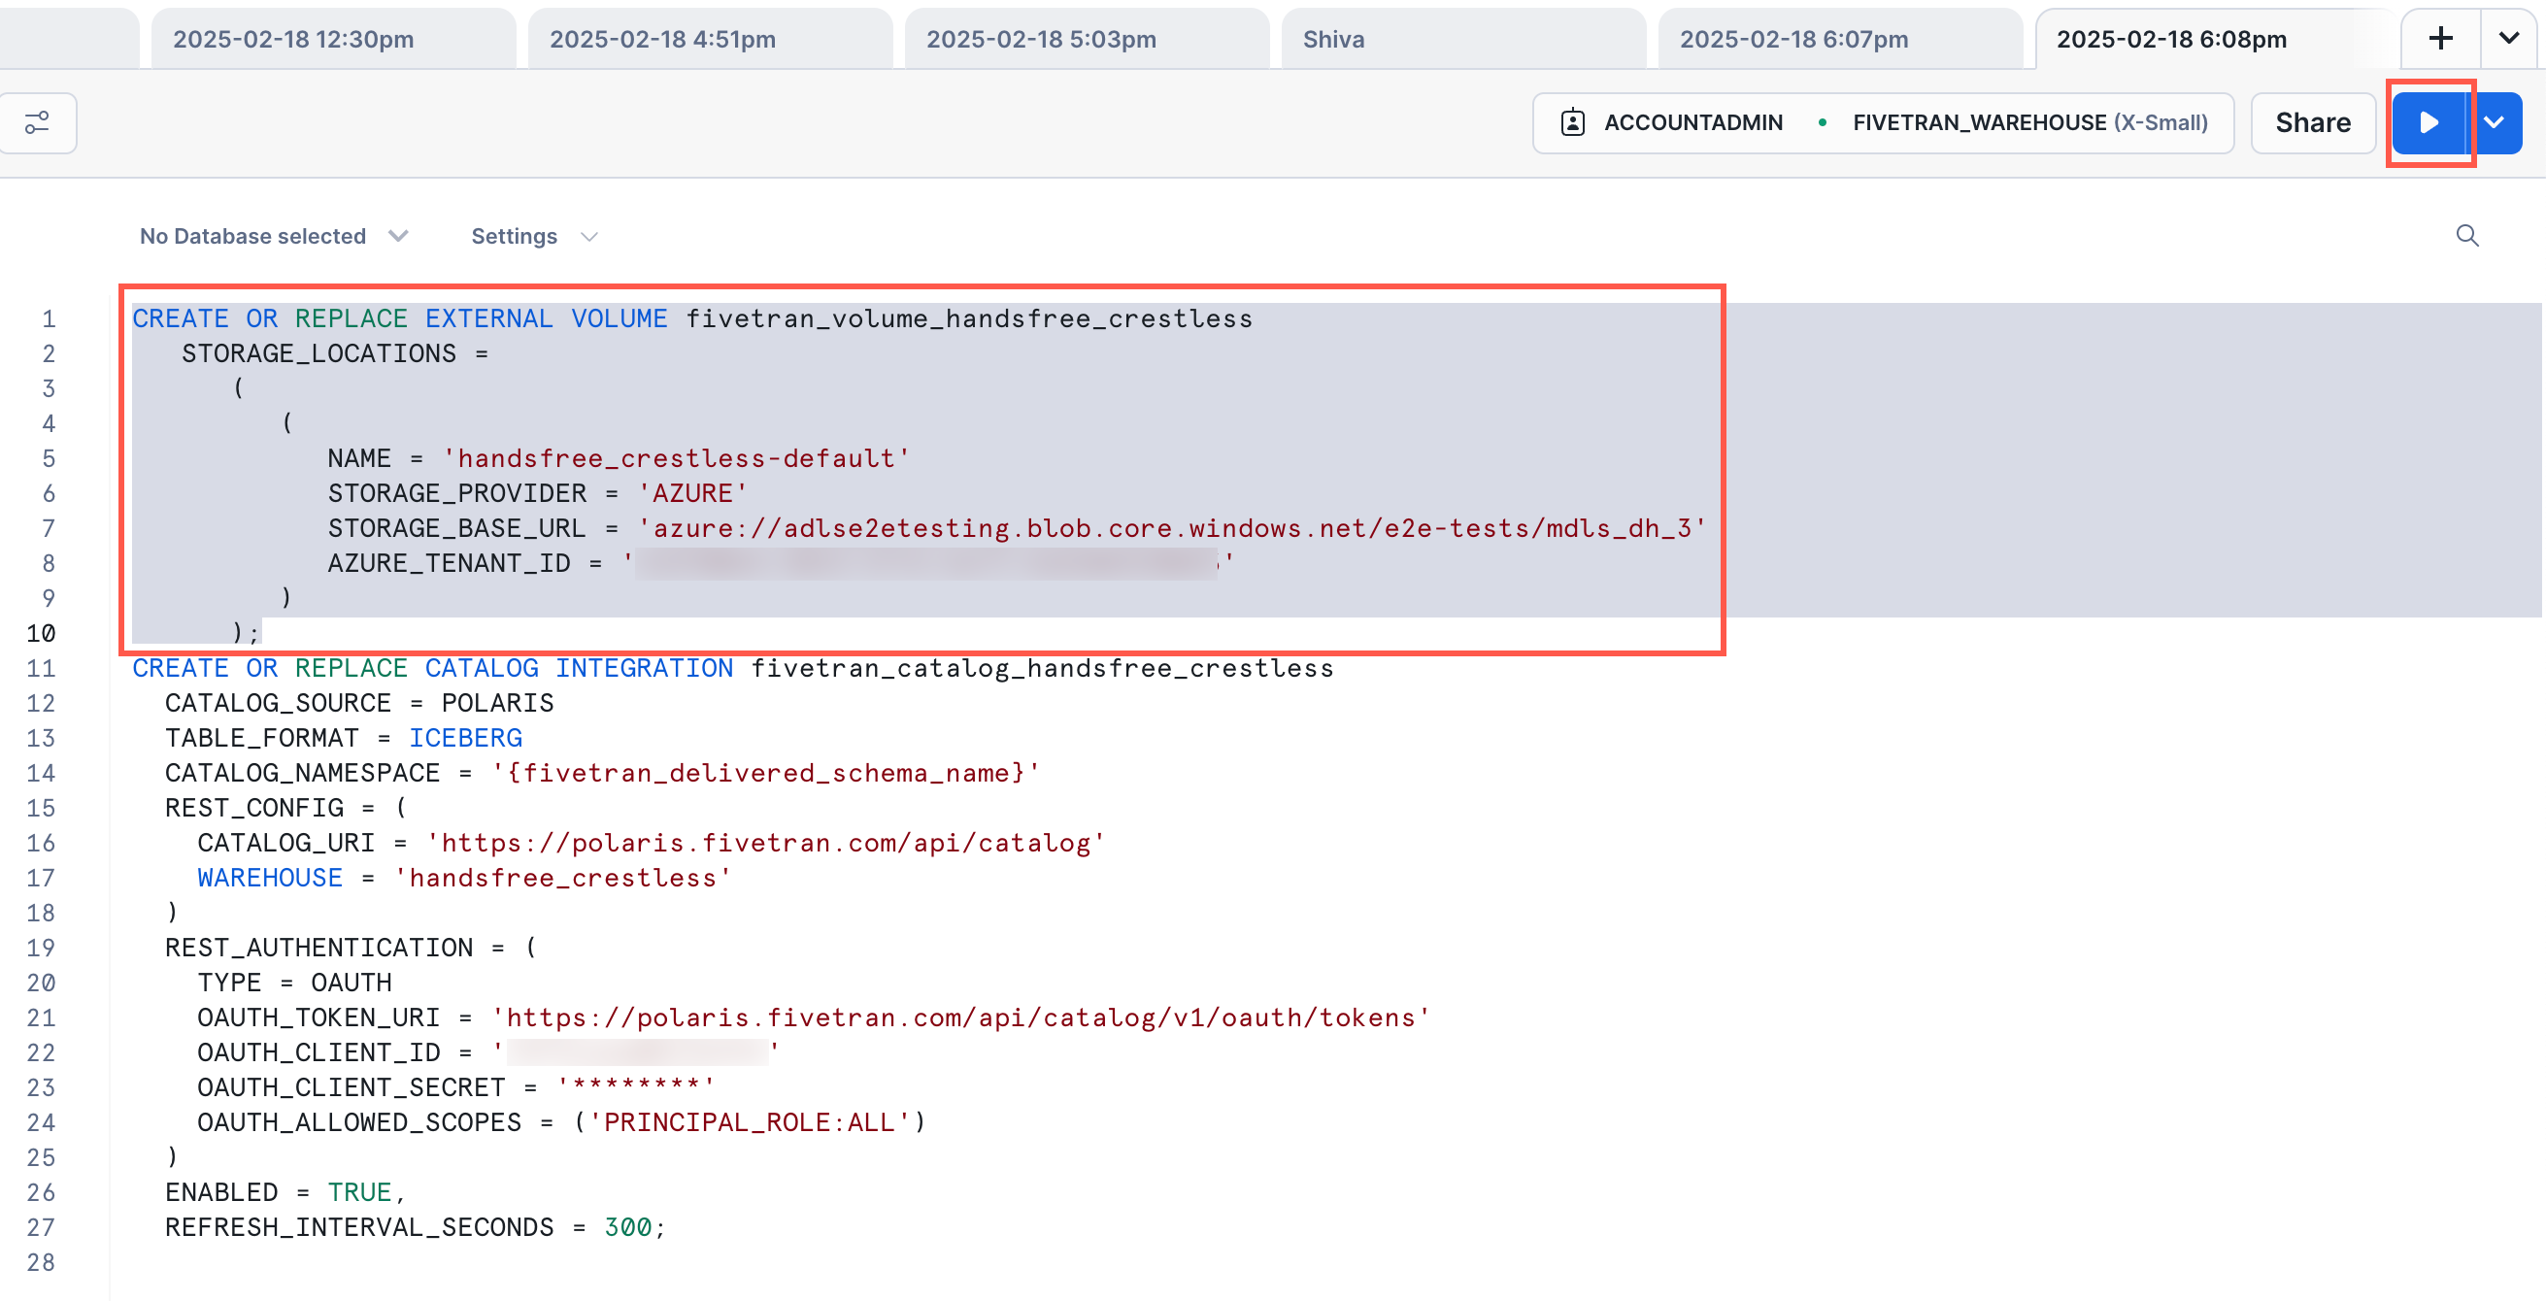Click TRUE value on ENABLED line
This screenshot has width=2546, height=1301.
358,1192
